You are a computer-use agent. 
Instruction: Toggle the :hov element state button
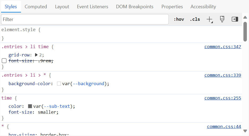click(179, 19)
